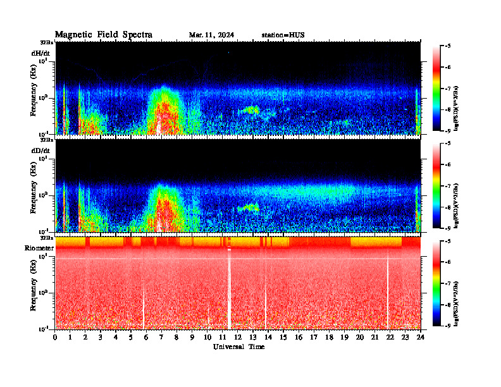Click the hour 0 tick label
501x387 pixels.
pos(55,337)
